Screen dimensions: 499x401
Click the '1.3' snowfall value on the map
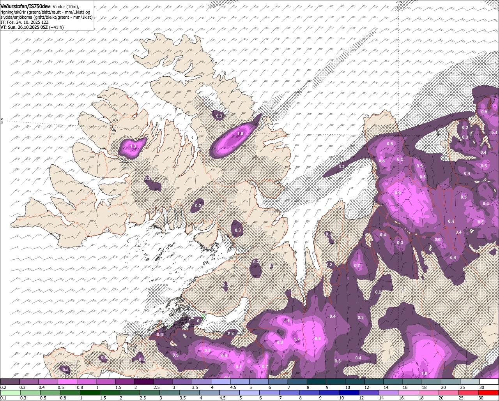[x=133, y=146]
